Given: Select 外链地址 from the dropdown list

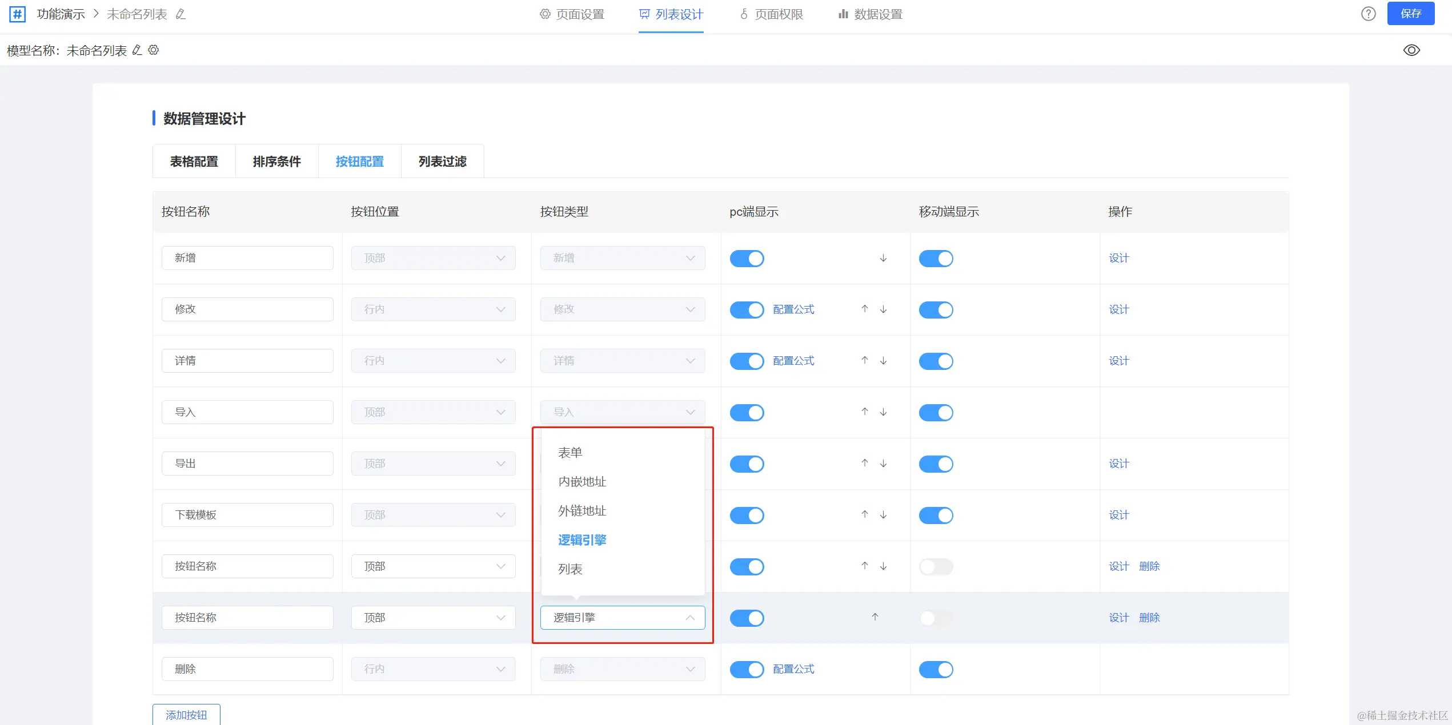Looking at the screenshot, I should pyautogui.click(x=582, y=511).
